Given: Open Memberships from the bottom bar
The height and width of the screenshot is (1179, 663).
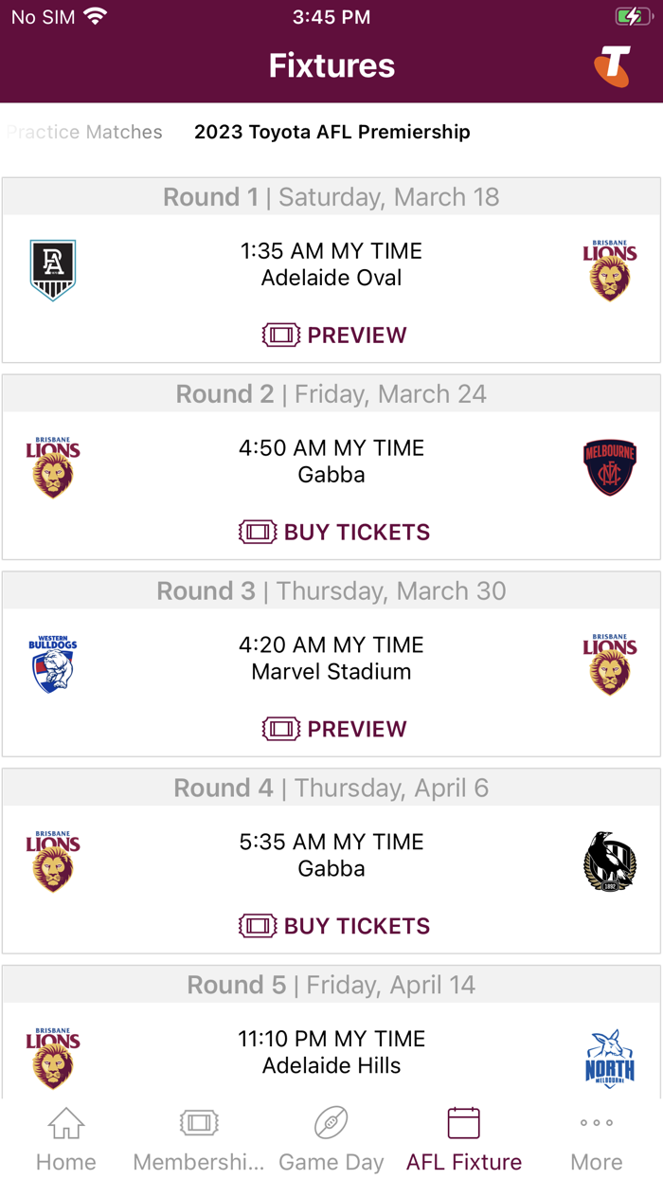Looking at the screenshot, I should coord(198,1134).
